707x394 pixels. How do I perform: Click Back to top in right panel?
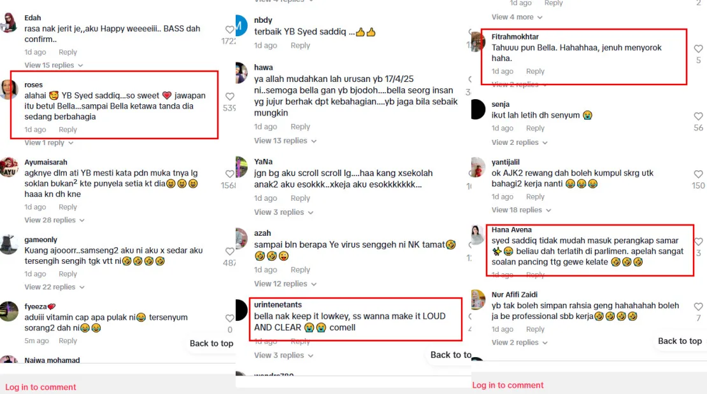(680, 341)
